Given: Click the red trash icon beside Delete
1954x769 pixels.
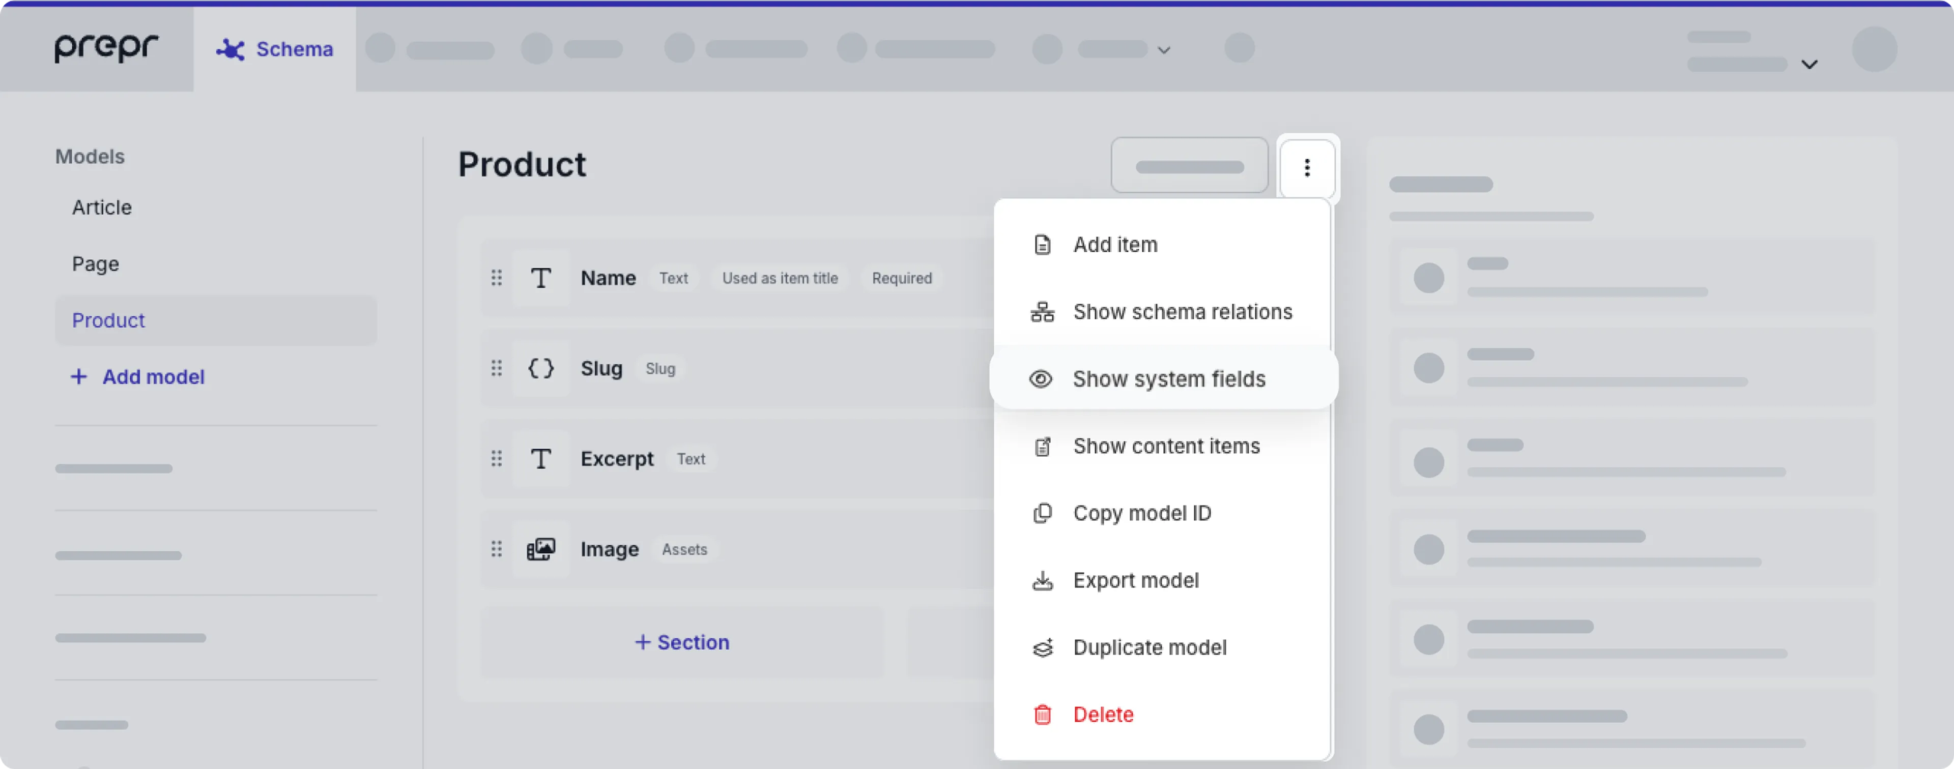Looking at the screenshot, I should coord(1042,714).
